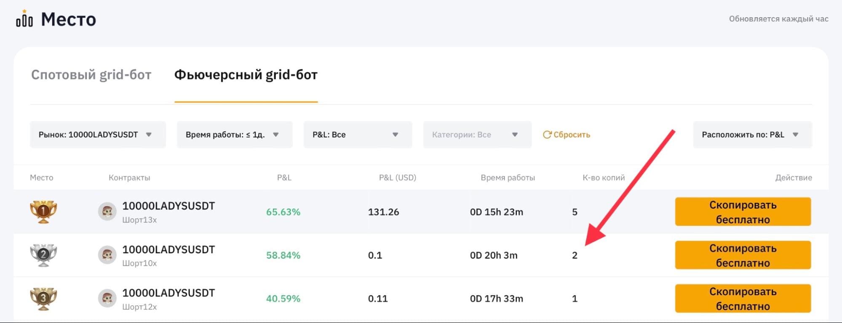Copy the second-place bot with 58.84% P&L

point(743,255)
